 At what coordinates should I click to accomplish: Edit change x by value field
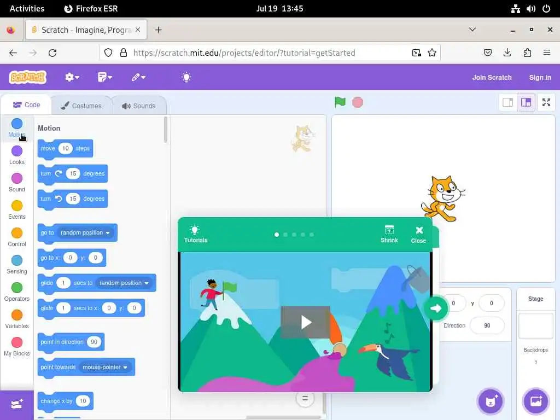pos(83,401)
